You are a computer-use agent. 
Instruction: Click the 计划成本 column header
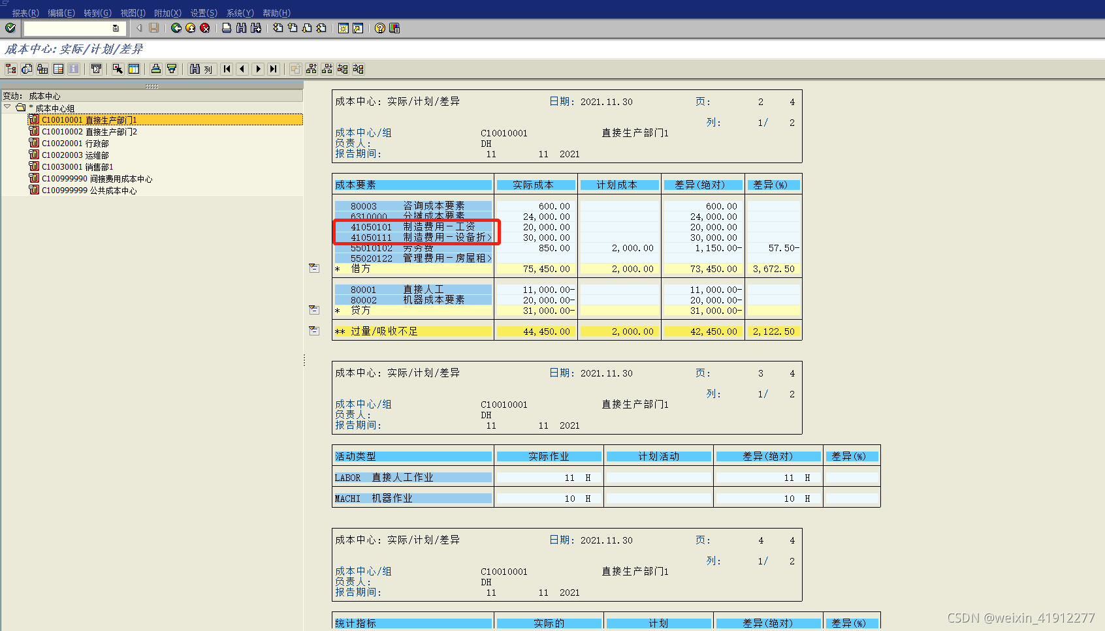click(619, 185)
